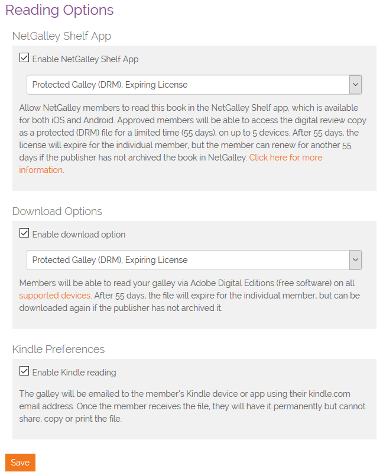Follow the 'supported devices' link
The image size is (383, 475).
(55, 295)
